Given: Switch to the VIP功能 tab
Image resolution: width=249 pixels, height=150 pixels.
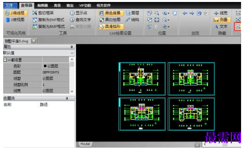Looking at the screenshot, I should (85, 6).
